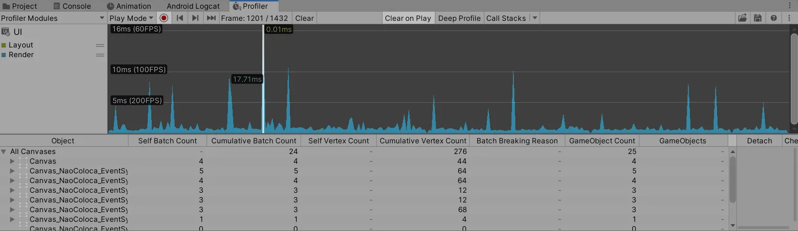Open profiler help documentation
This screenshot has width=798, height=231.
point(774,18)
